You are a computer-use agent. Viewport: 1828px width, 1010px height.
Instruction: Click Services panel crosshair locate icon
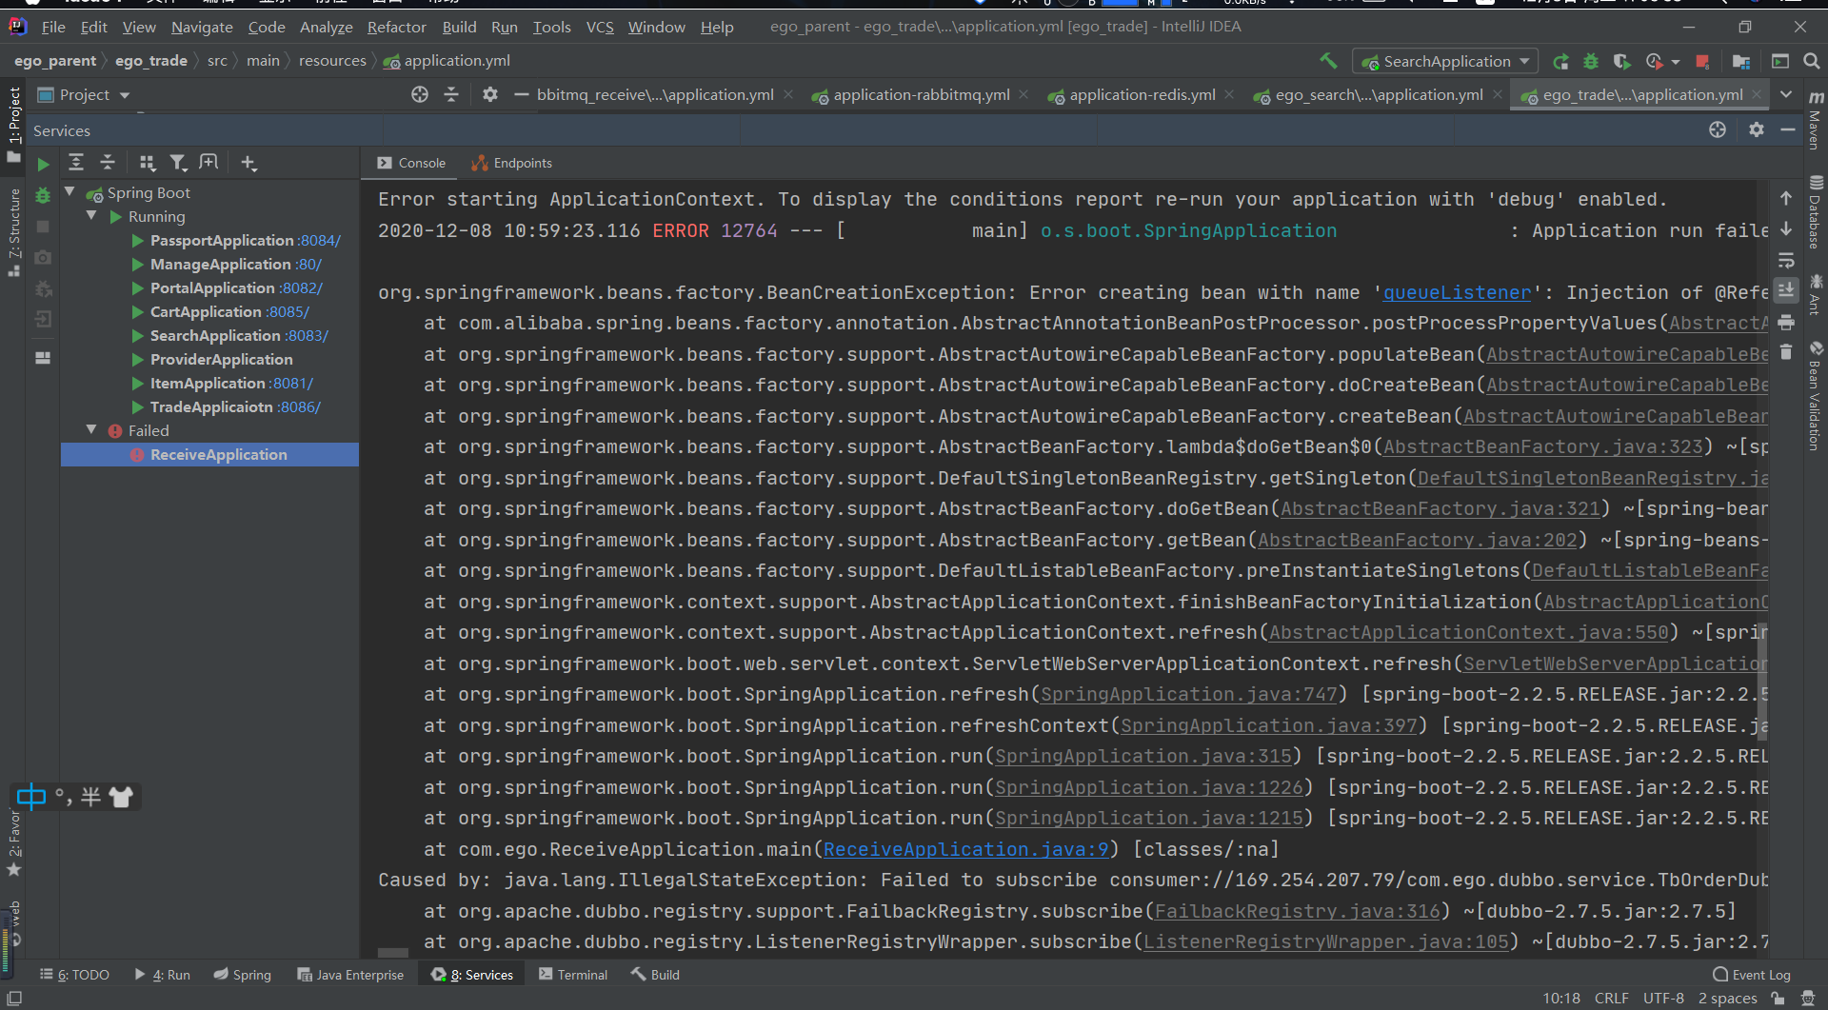coord(1718,129)
